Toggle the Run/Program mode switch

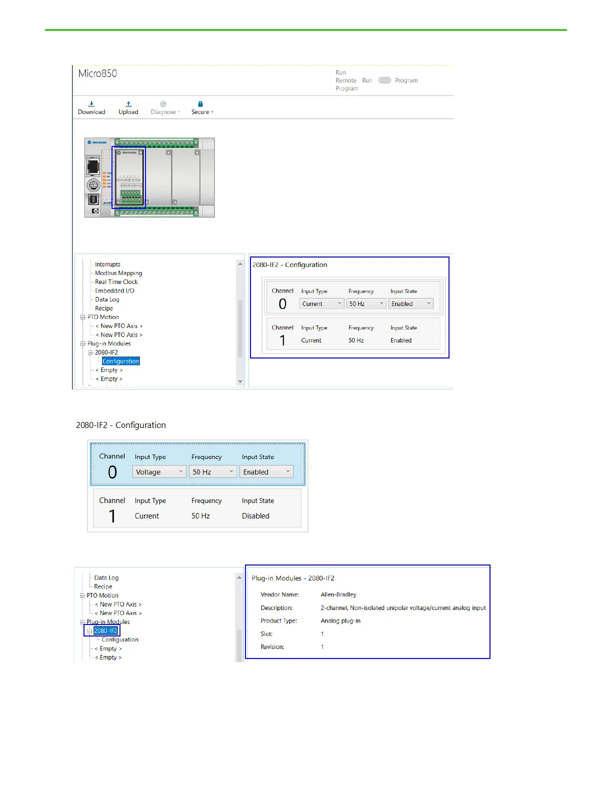tap(384, 80)
